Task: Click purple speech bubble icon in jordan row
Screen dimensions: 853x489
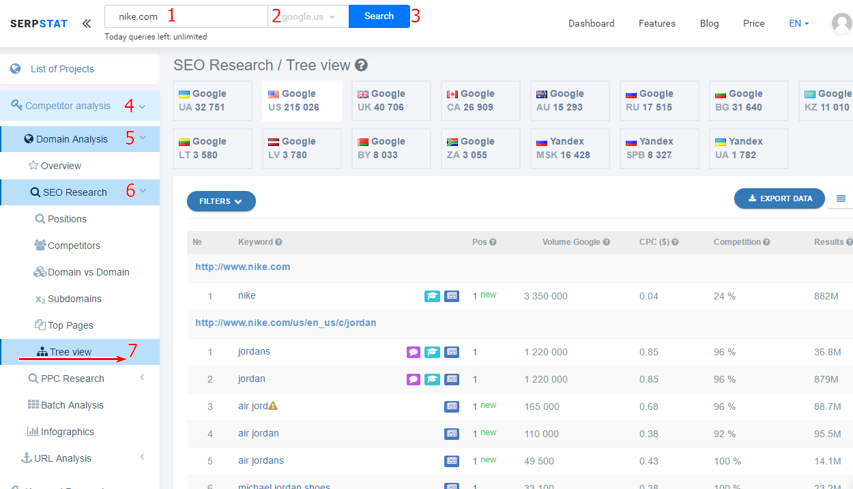Action: click(414, 379)
